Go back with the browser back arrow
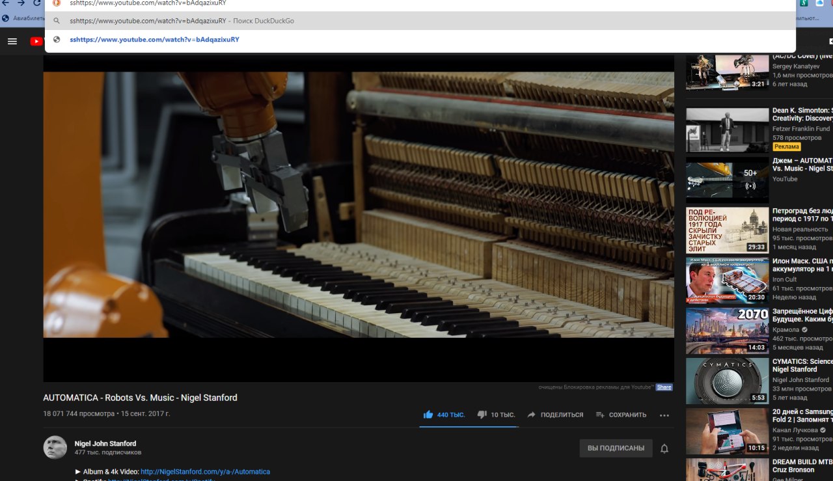Image resolution: width=833 pixels, height=481 pixels. (6, 3)
